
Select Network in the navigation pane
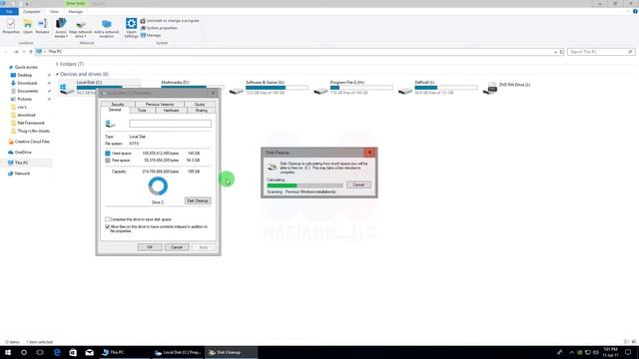22,174
